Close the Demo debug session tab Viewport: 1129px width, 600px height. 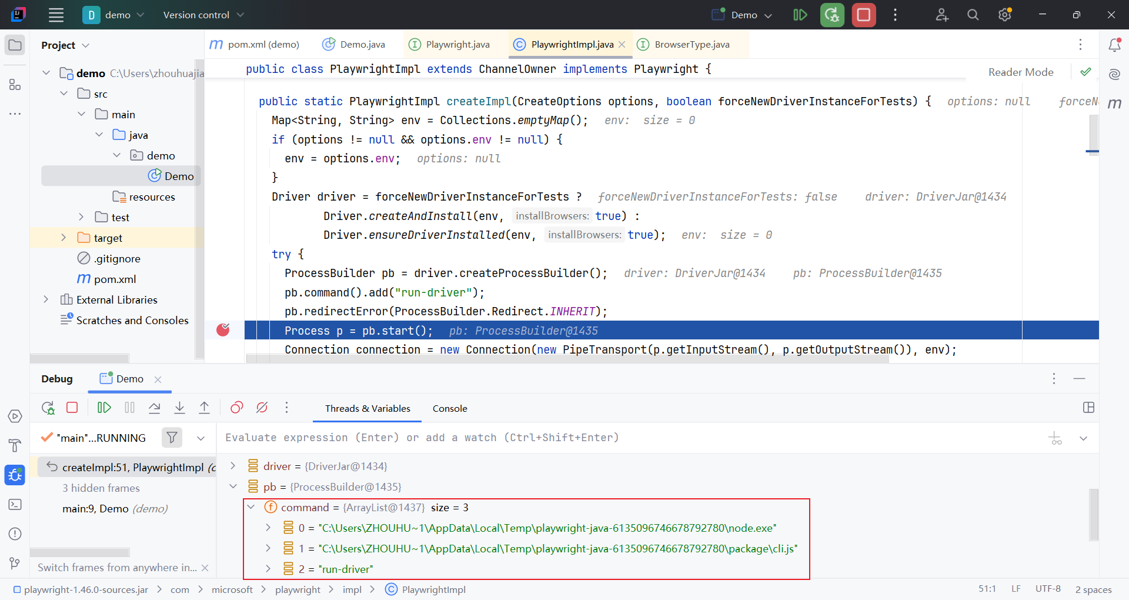pos(158,379)
